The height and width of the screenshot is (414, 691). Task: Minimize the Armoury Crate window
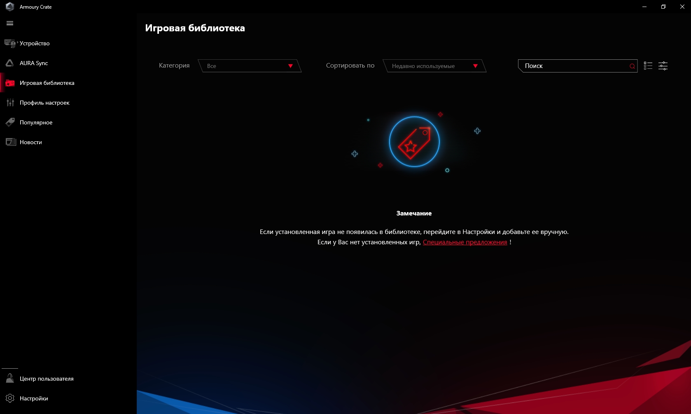pyautogui.click(x=644, y=7)
